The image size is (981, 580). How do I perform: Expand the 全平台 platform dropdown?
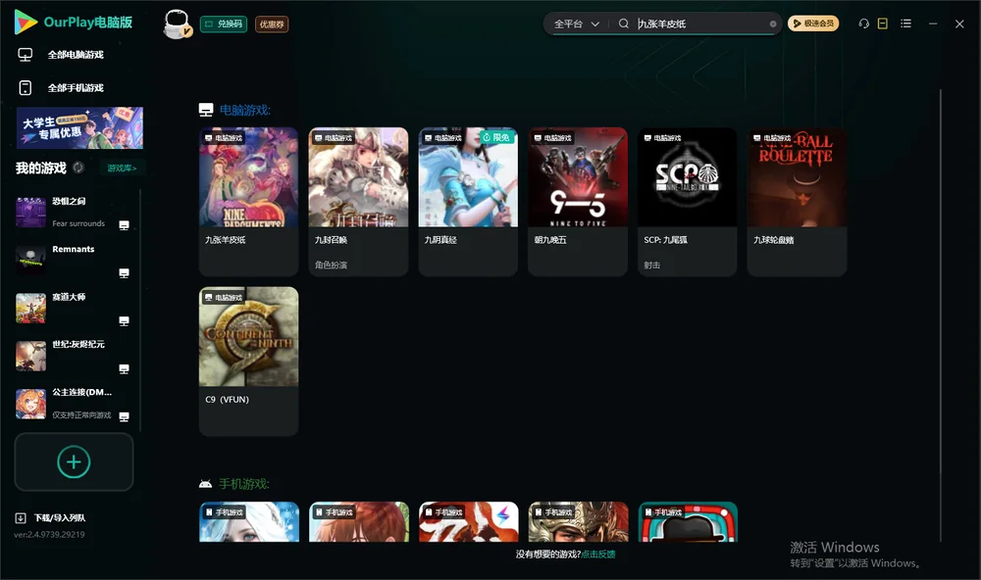tap(576, 24)
